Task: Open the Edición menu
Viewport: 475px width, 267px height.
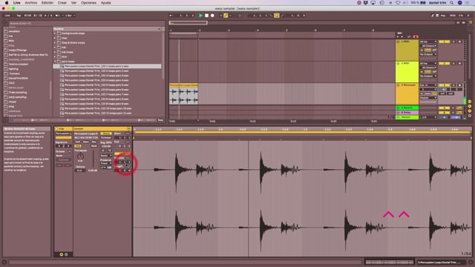Action: [47, 3]
